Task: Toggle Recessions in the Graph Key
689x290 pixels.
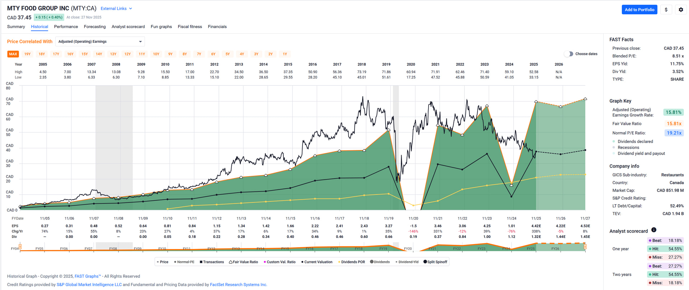Action: (614, 148)
